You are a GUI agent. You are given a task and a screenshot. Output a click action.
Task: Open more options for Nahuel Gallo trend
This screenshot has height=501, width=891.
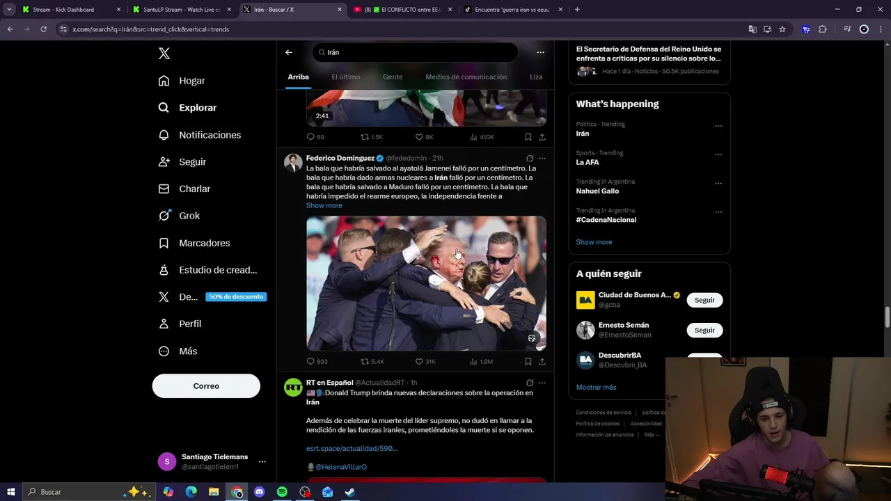click(718, 184)
